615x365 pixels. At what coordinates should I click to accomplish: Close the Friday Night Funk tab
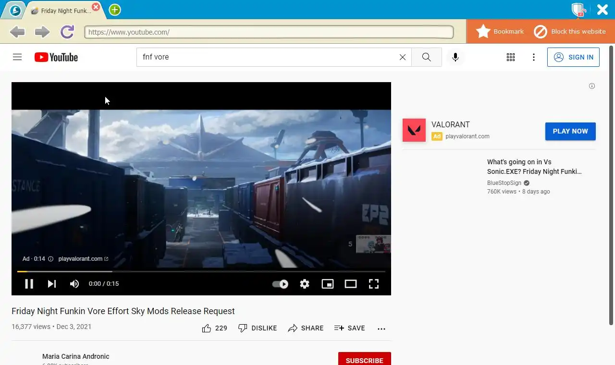coord(96,7)
